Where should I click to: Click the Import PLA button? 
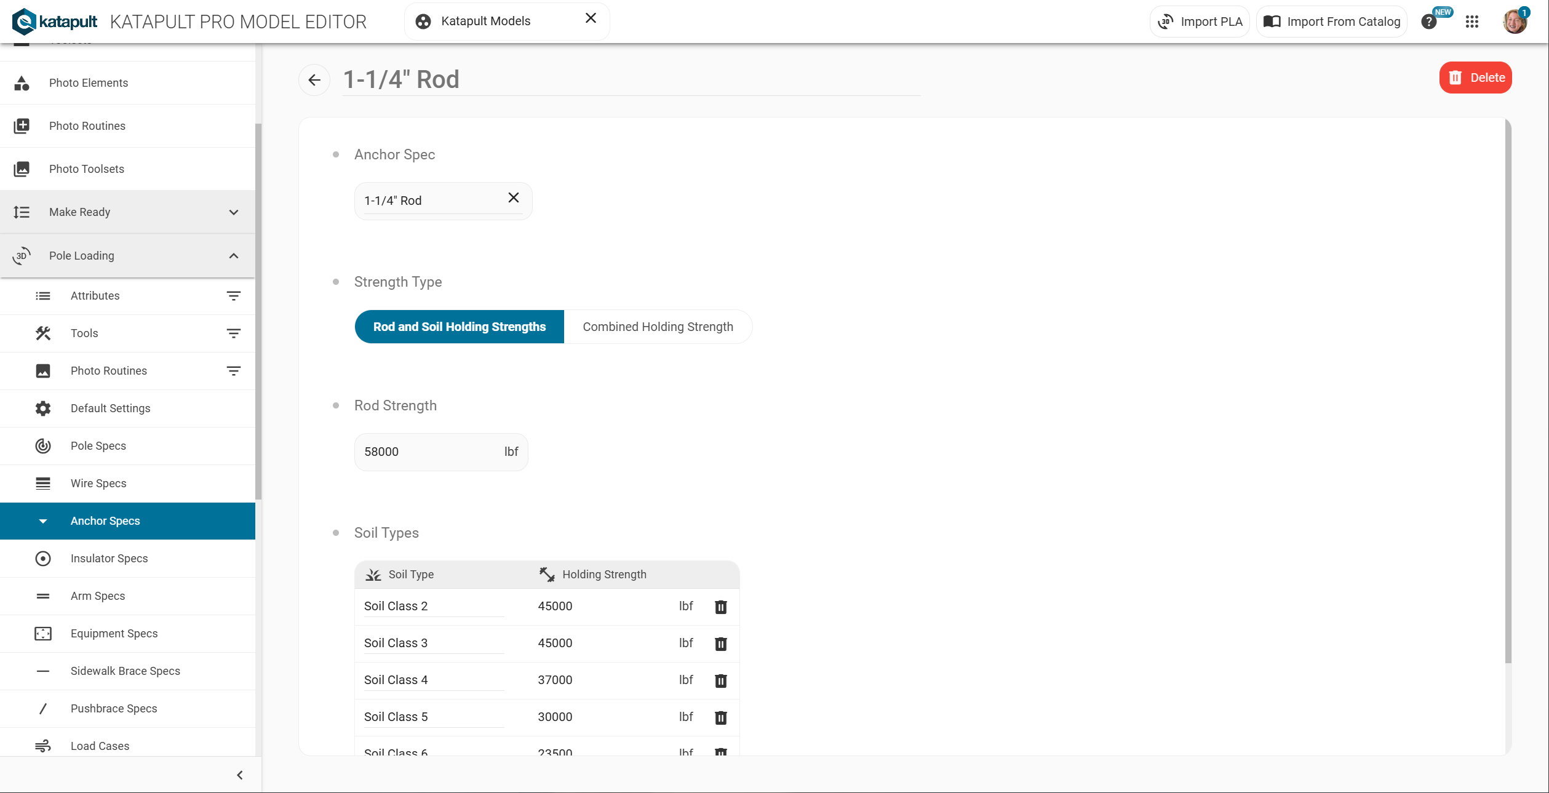(1200, 22)
